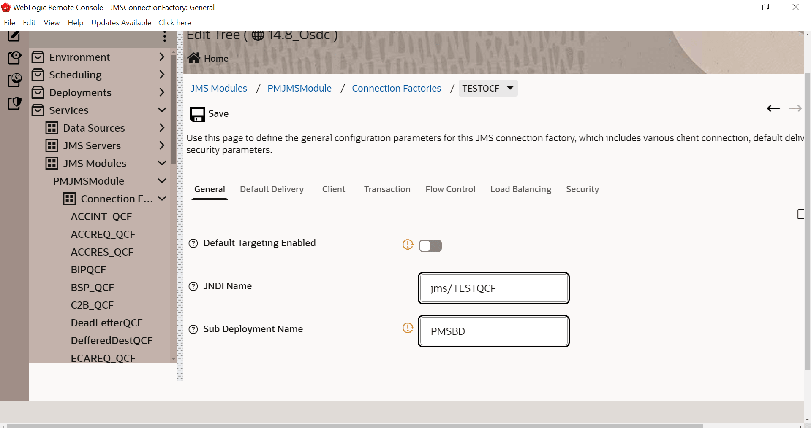Click the JNDI Name input field
Image resolution: width=811 pixels, height=428 pixels.
(x=494, y=288)
